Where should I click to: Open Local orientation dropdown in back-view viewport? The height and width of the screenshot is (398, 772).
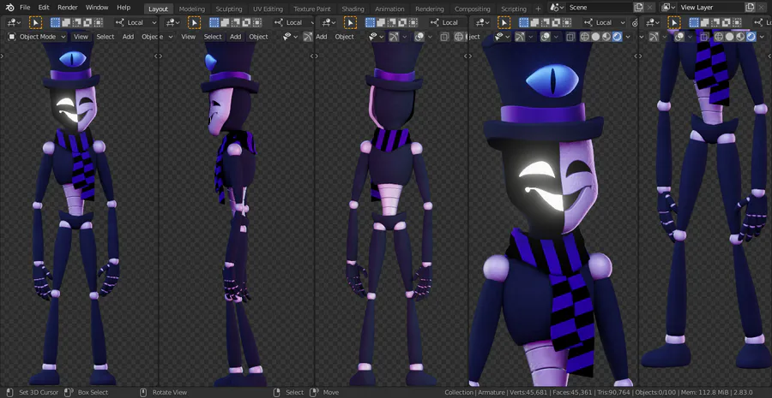[x=449, y=22]
